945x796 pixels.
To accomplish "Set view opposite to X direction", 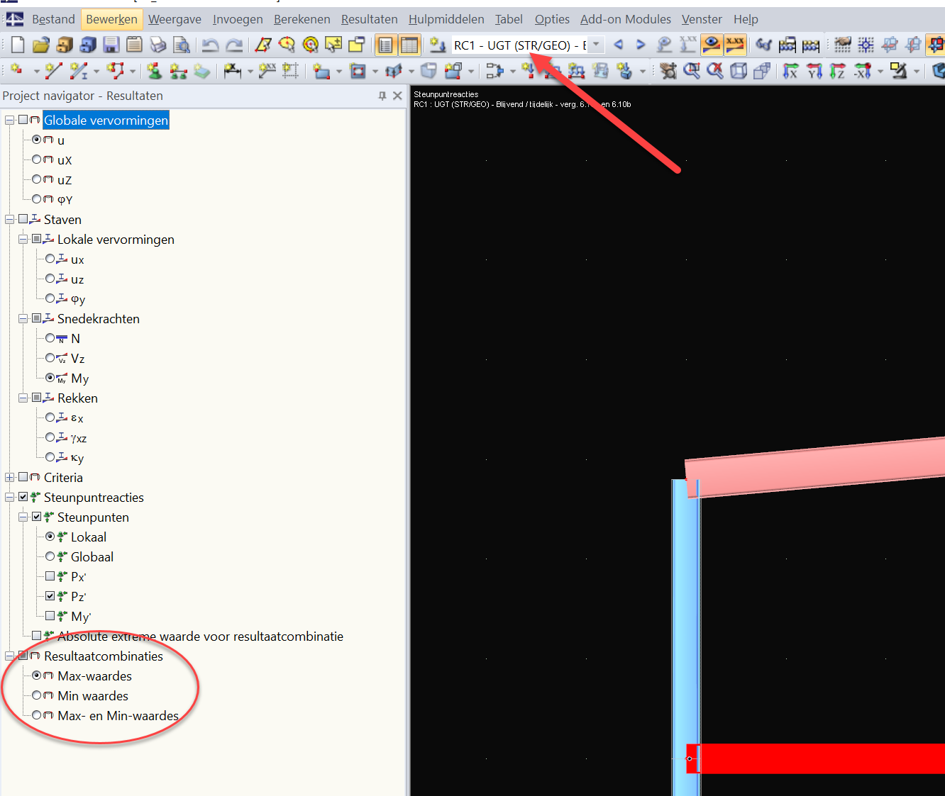I will 862,70.
